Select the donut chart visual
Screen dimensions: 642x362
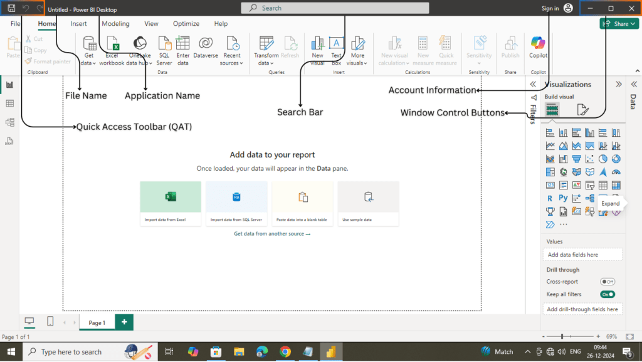click(x=616, y=159)
